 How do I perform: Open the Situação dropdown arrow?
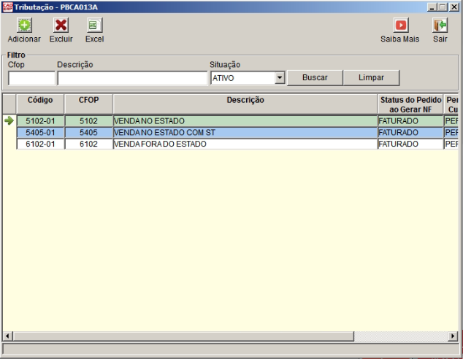coord(280,78)
